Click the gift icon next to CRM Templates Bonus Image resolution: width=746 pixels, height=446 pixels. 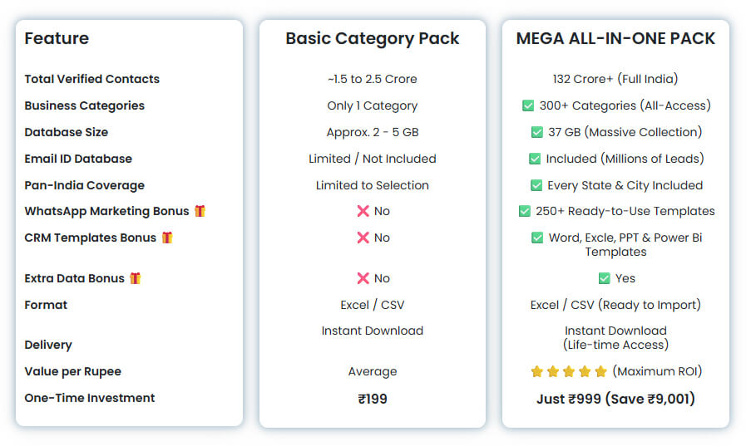pos(167,238)
